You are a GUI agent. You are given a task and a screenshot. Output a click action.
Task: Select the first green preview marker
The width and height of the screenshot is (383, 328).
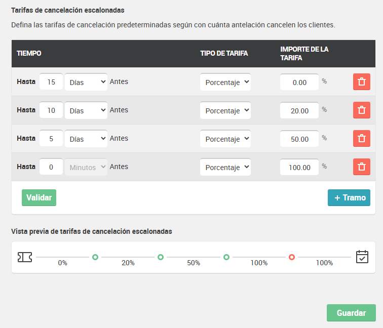(x=95, y=257)
